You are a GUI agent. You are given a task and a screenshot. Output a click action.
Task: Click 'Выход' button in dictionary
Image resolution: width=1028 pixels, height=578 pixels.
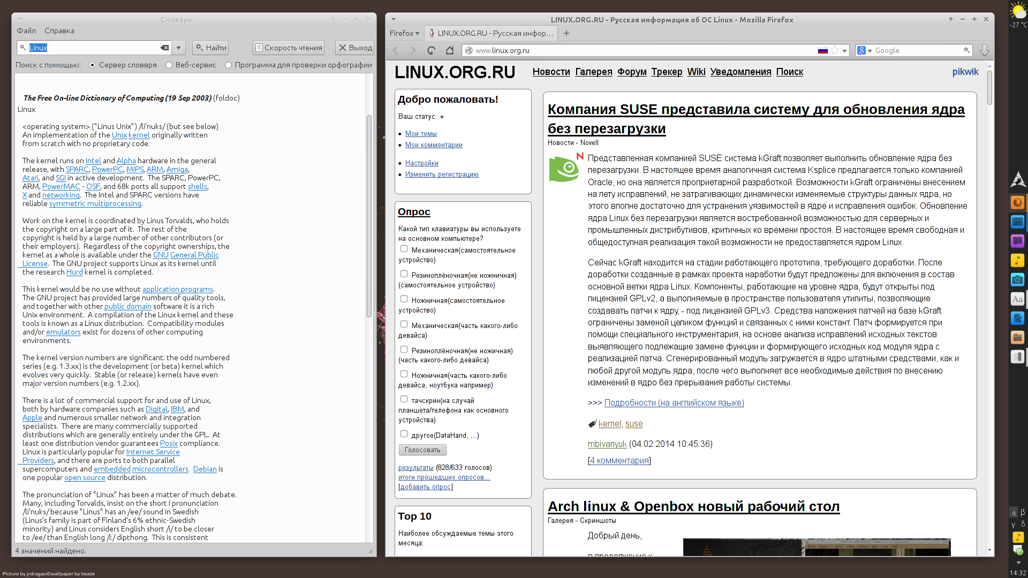[x=354, y=48]
